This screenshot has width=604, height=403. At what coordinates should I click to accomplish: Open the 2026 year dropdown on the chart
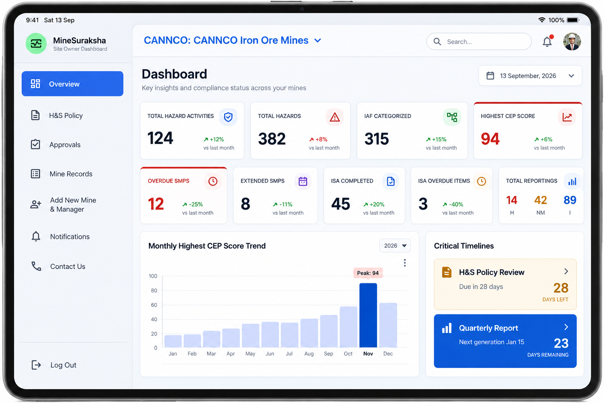(x=395, y=246)
